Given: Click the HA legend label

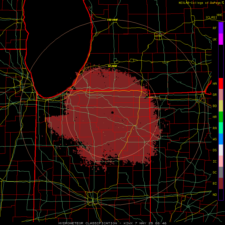Looking at the screenshot, I should point(214,84).
